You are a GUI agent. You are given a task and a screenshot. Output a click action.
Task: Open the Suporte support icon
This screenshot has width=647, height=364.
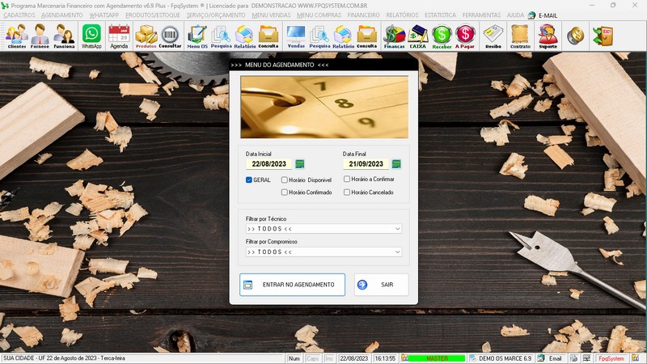(548, 36)
